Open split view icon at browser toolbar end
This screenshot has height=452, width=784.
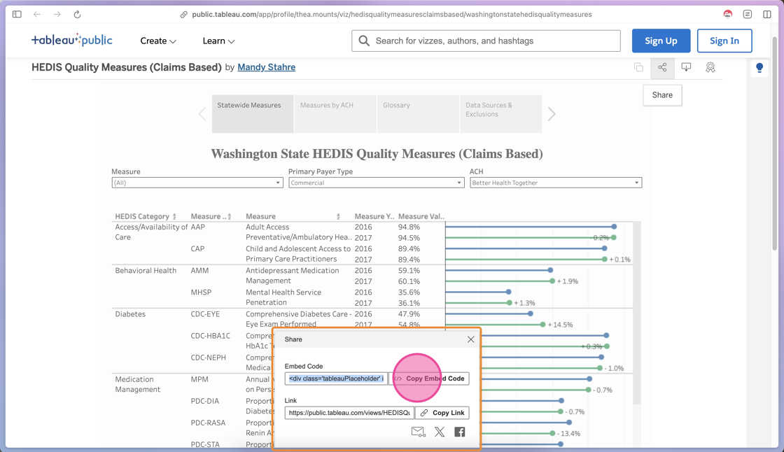click(x=767, y=15)
